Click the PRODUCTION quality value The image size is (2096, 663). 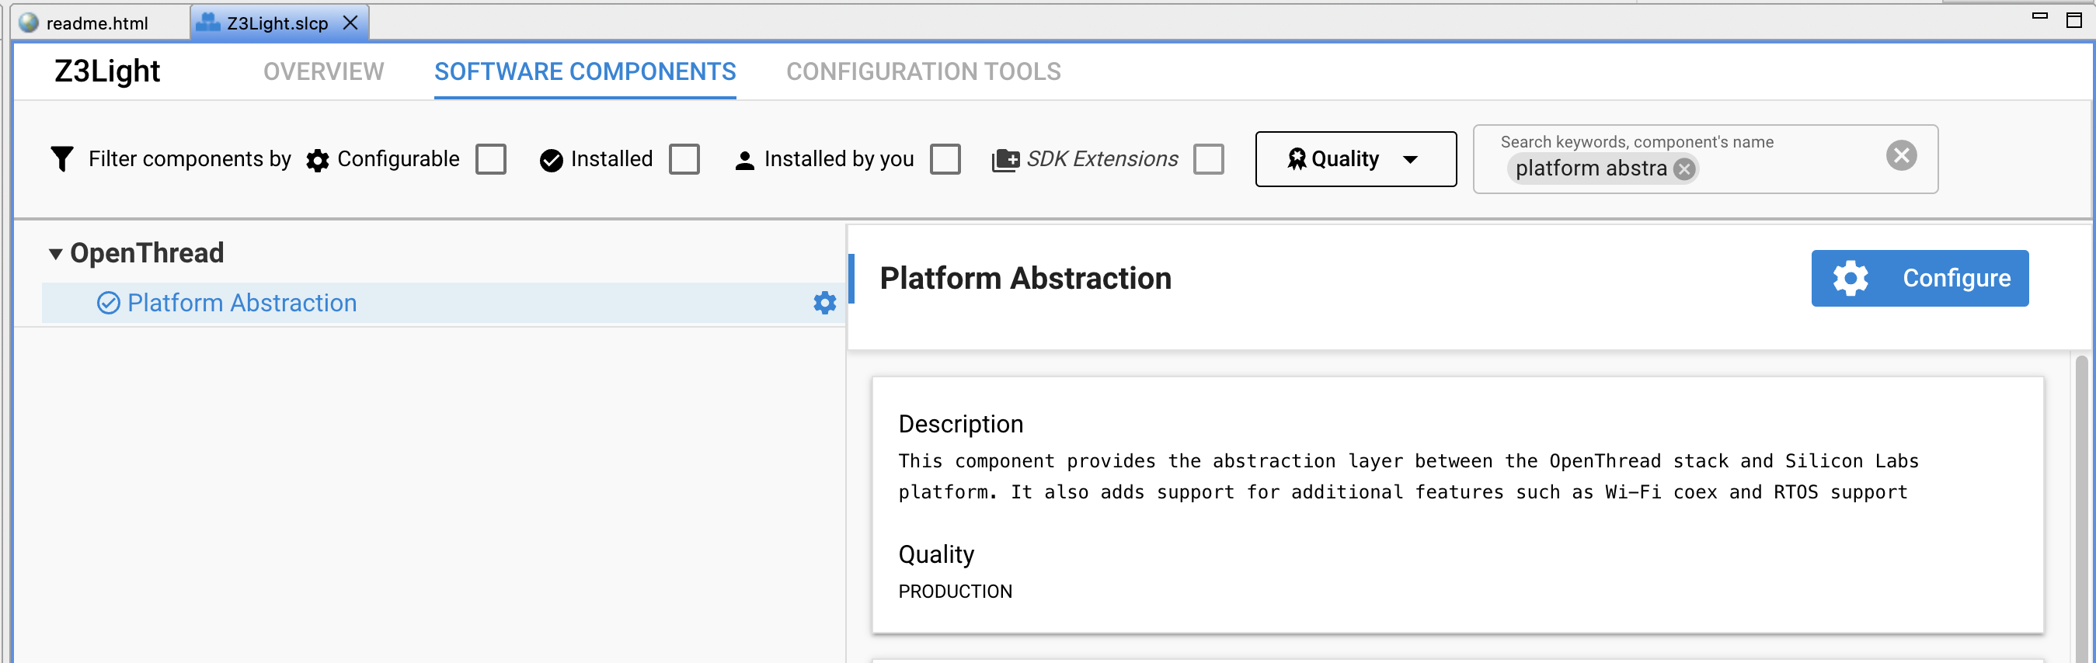(956, 592)
